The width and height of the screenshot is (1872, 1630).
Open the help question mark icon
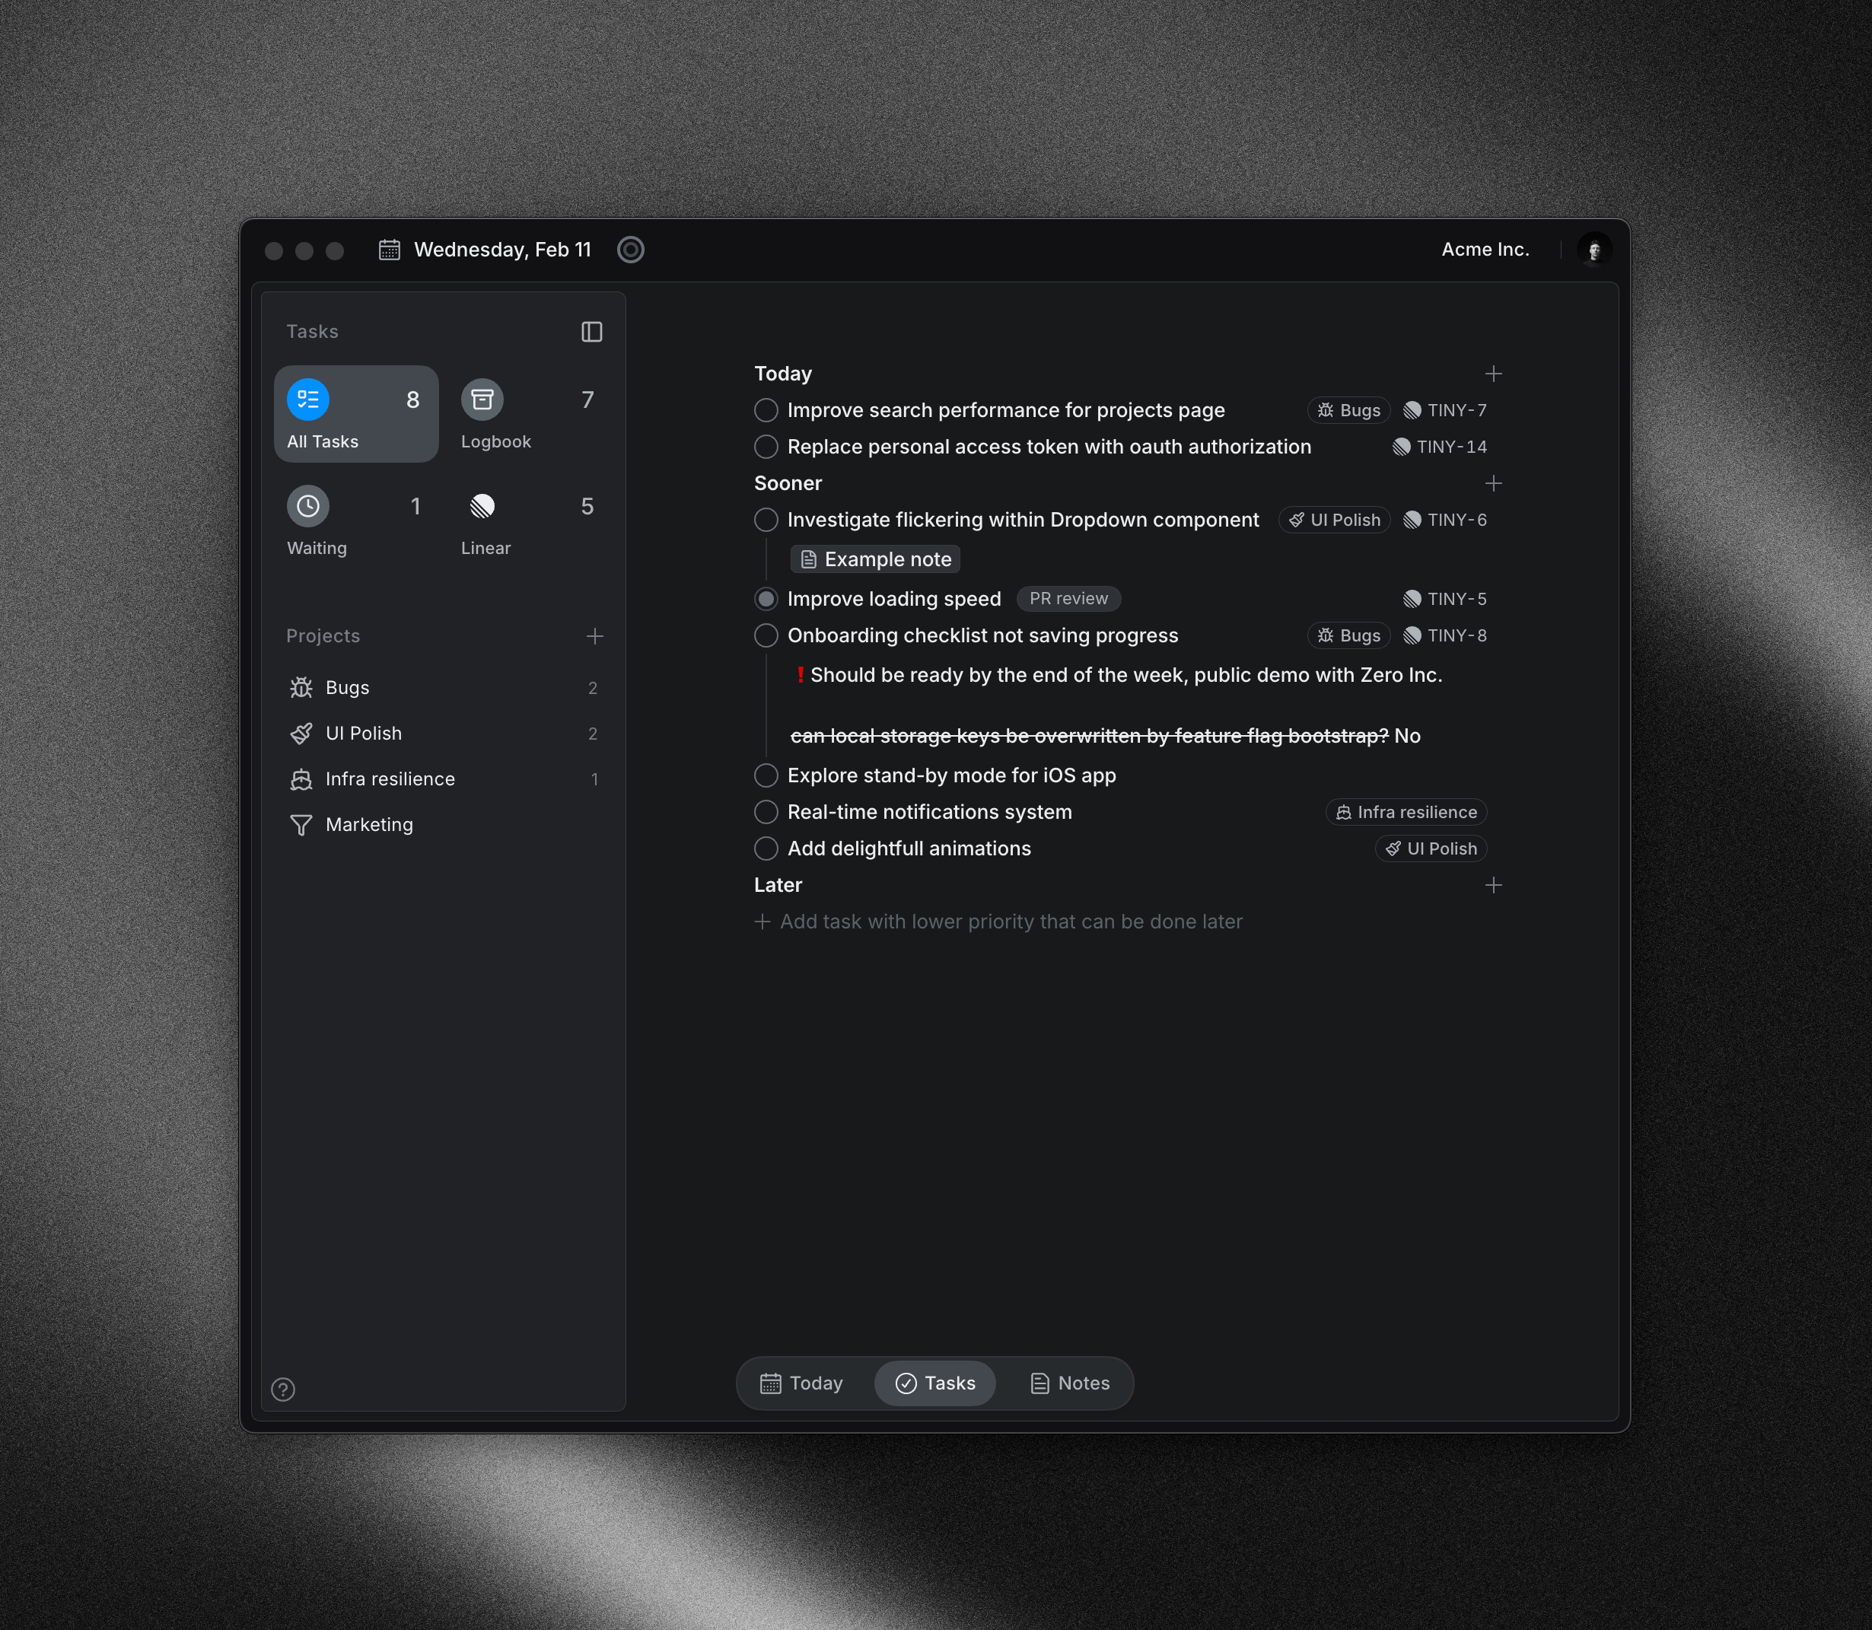[x=283, y=1389]
